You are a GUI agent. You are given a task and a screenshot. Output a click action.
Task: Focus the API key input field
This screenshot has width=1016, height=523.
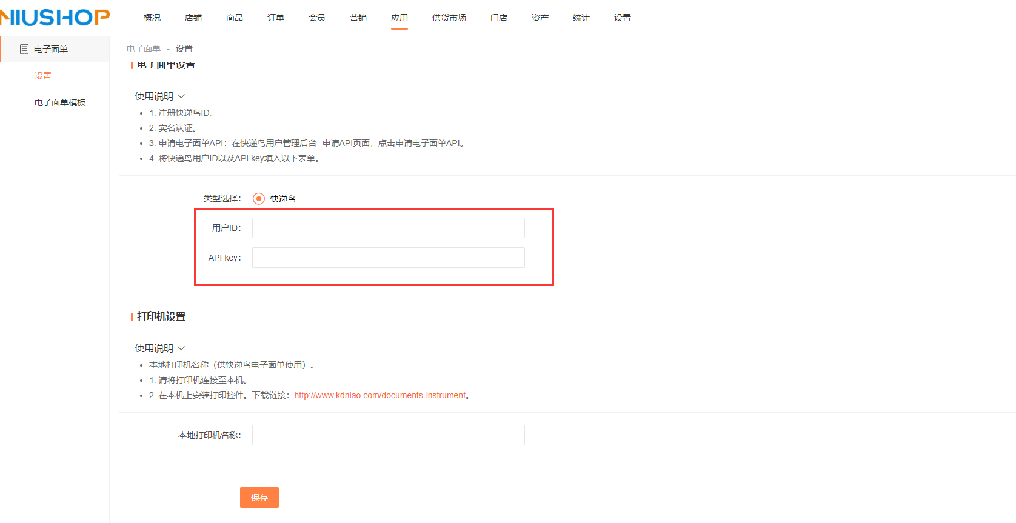tap(389, 258)
